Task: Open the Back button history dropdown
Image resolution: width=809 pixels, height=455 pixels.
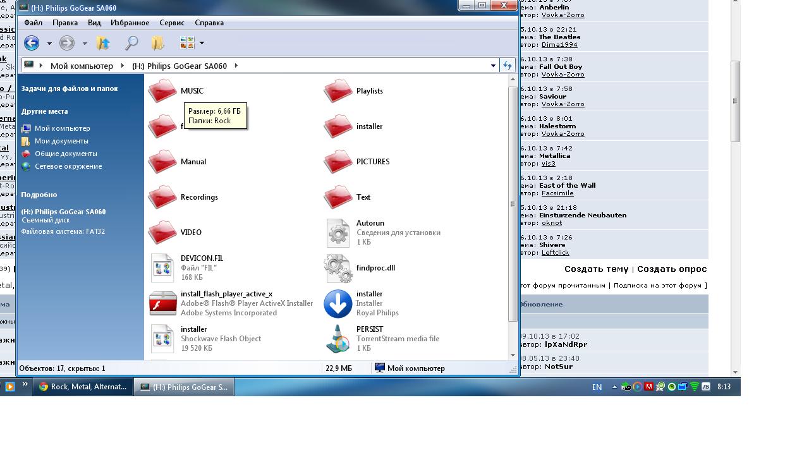Action: coord(49,43)
